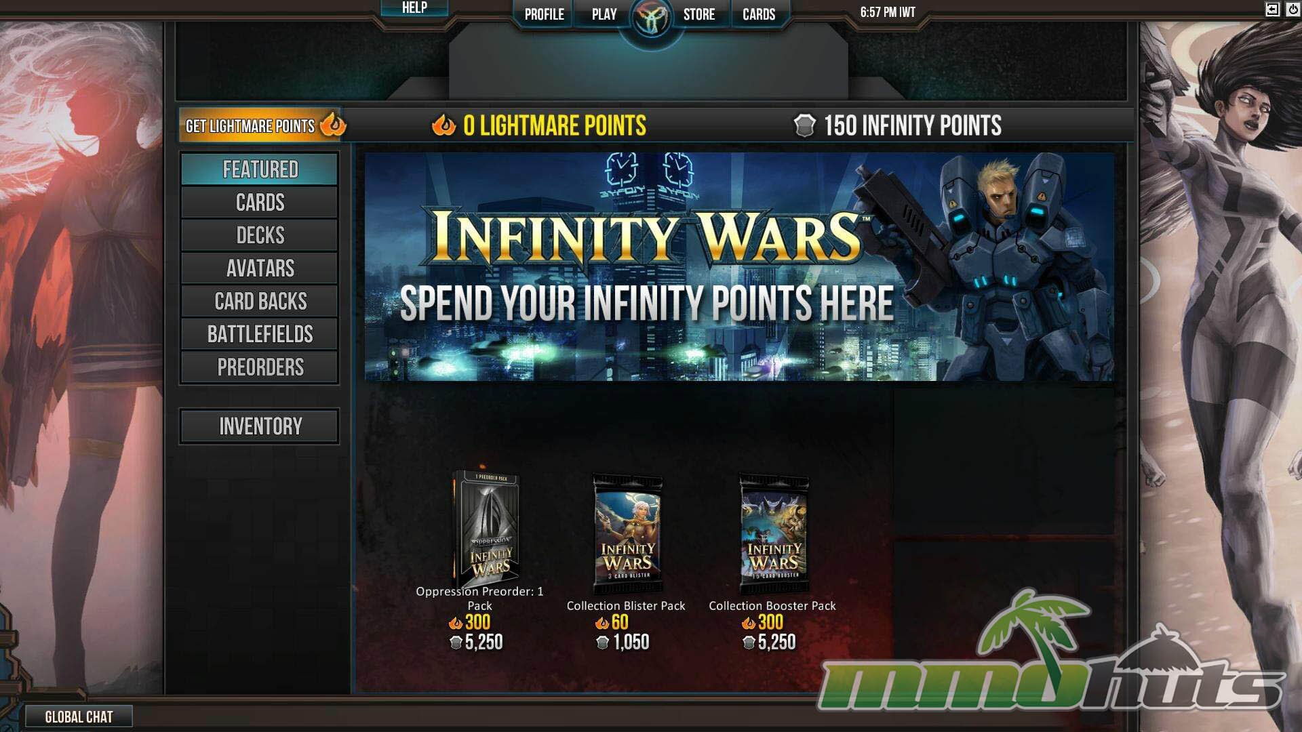The height and width of the screenshot is (732, 1302).
Task: Click the window mode icon beside power
Action: coord(1272,9)
